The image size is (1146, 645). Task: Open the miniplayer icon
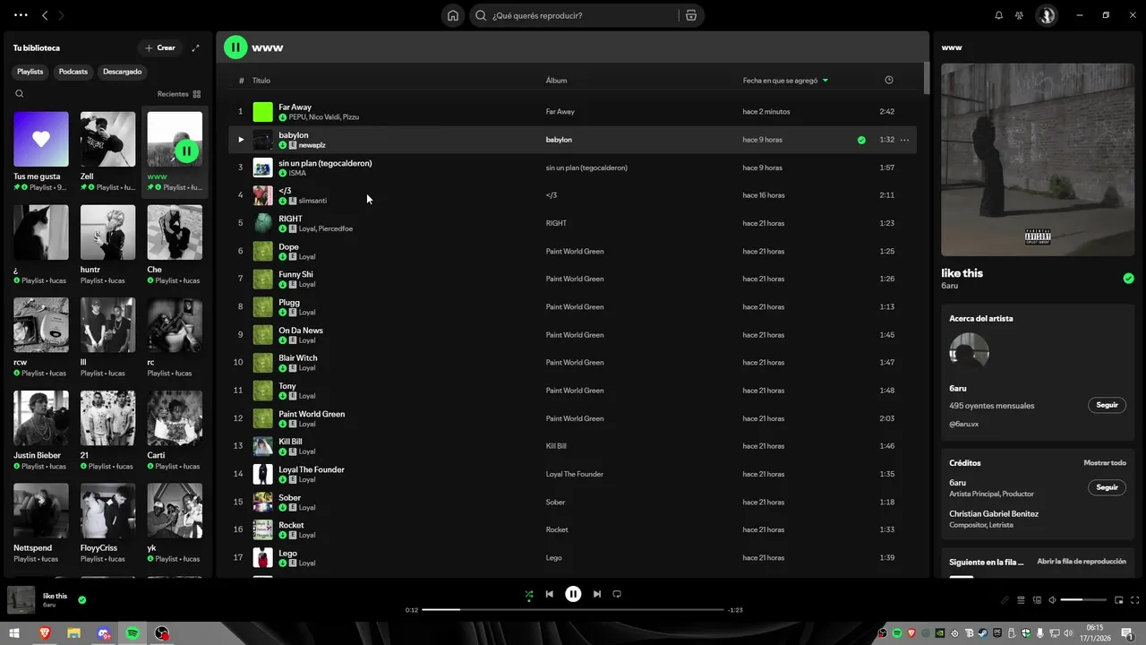click(x=1119, y=600)
